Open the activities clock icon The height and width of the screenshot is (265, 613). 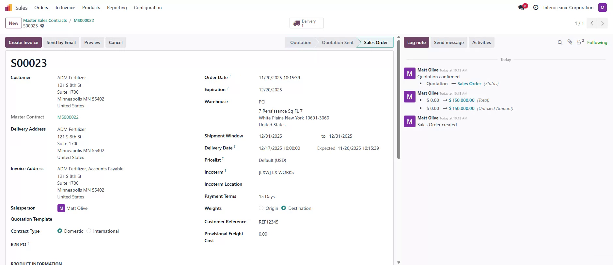(536, 8)
